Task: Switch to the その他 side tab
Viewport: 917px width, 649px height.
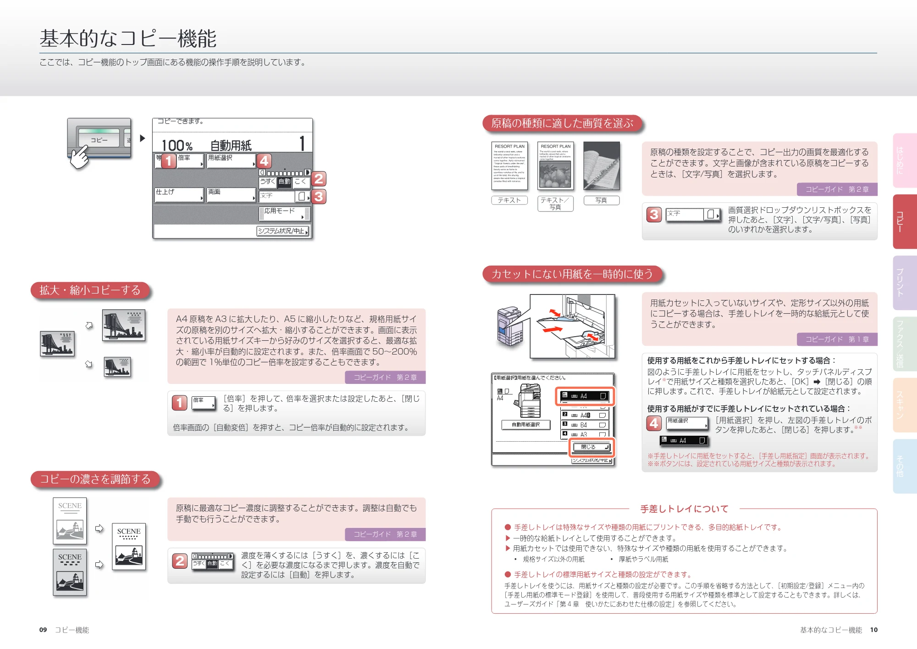Action: point(904,466)
